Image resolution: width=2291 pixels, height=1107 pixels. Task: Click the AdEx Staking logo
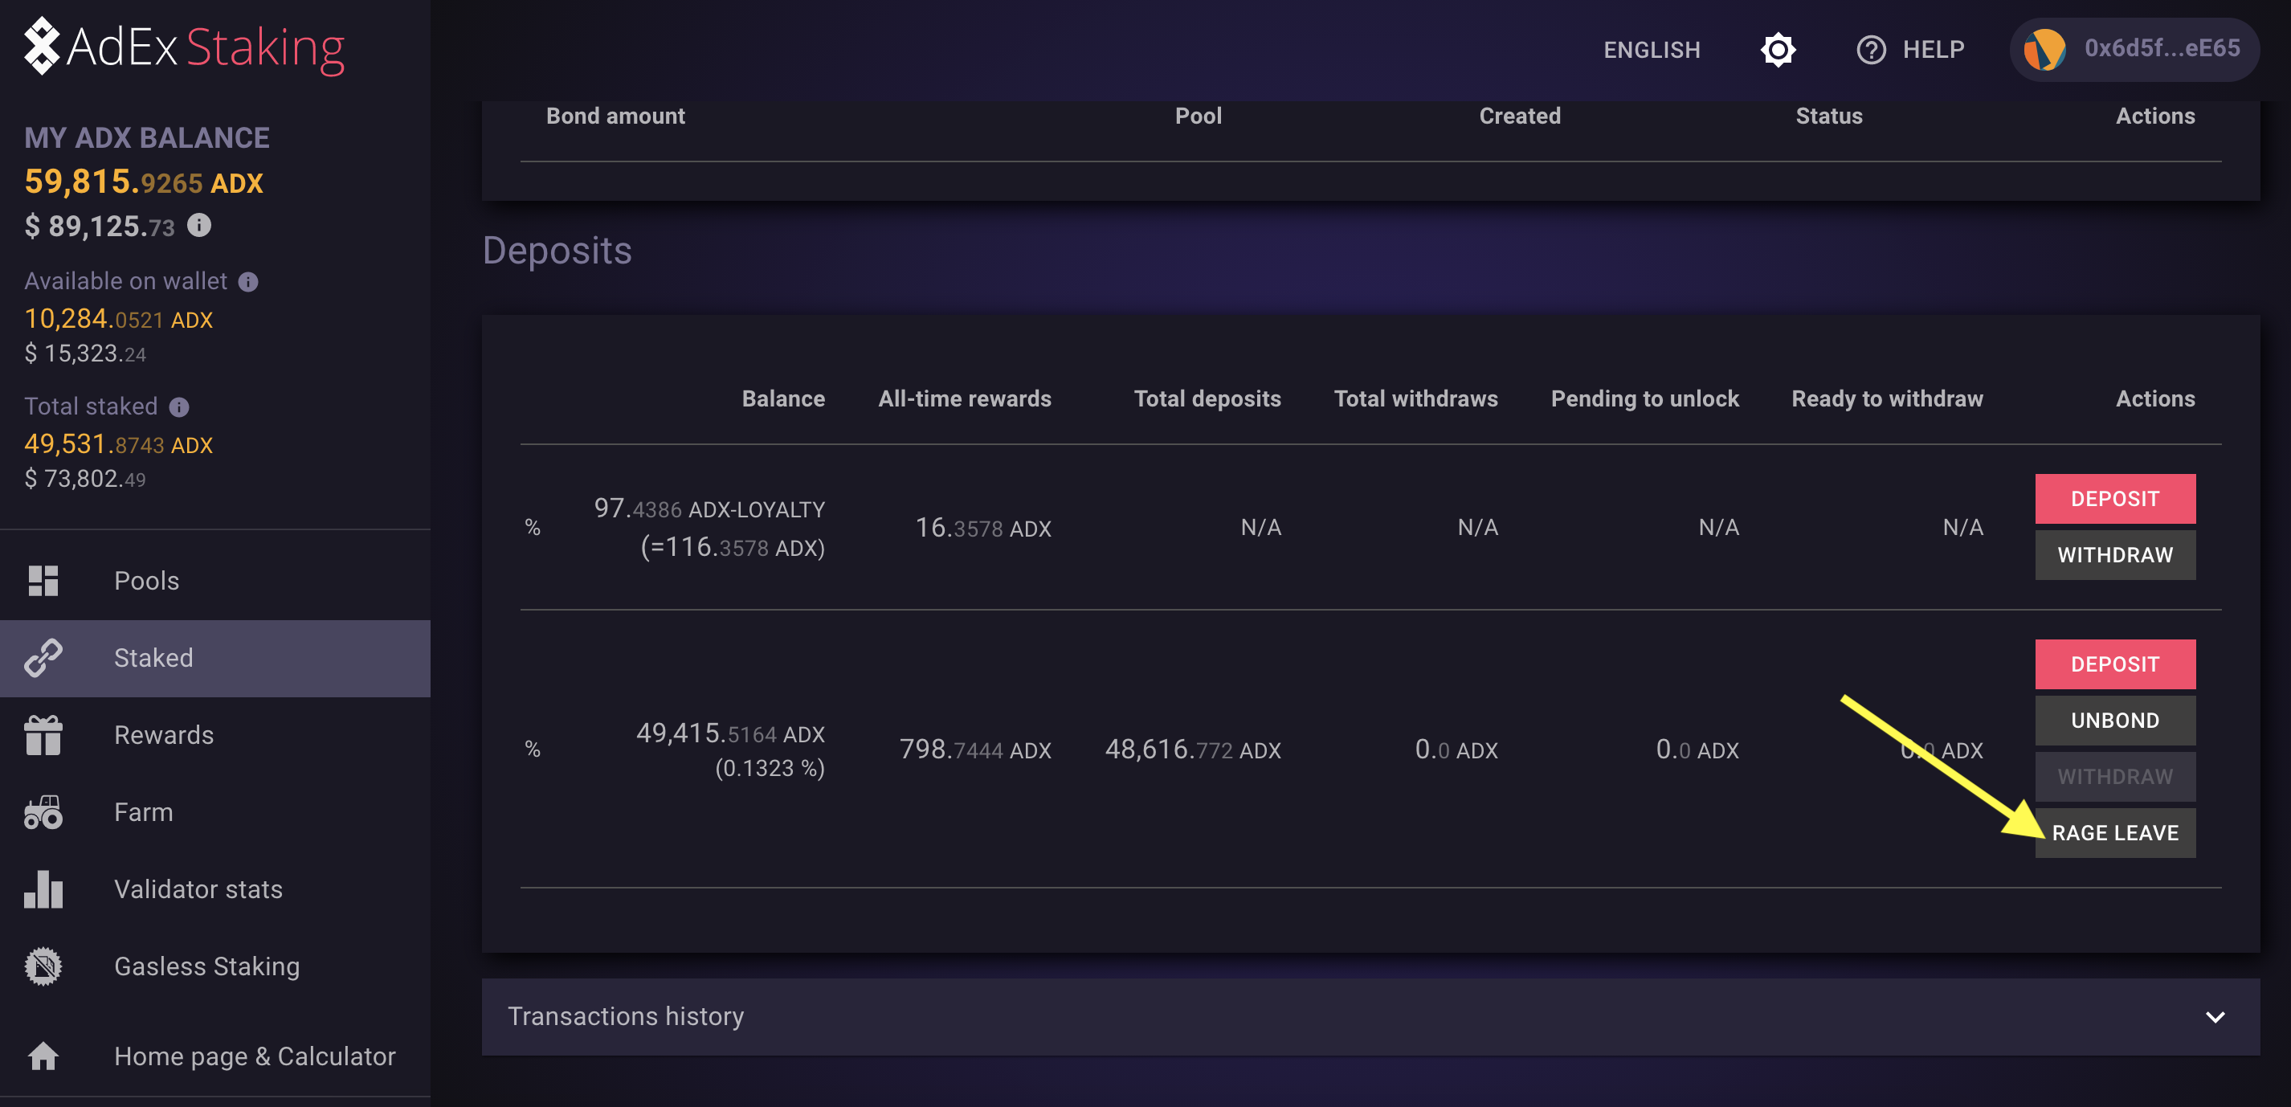184,47
